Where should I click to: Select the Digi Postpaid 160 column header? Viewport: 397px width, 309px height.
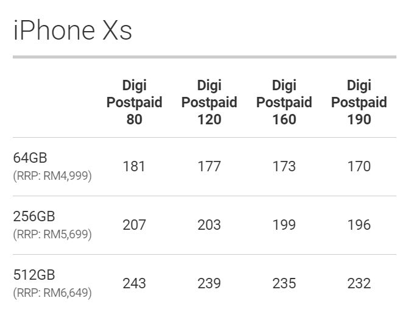(284, 102)
